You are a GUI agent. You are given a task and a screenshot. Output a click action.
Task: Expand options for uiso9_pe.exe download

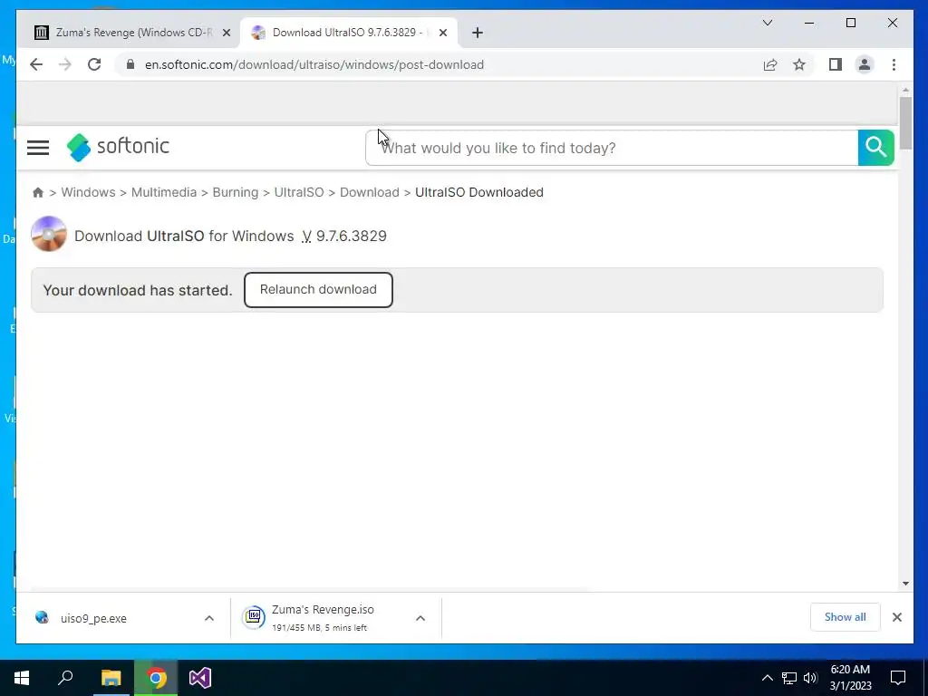(x=209, y=618)
